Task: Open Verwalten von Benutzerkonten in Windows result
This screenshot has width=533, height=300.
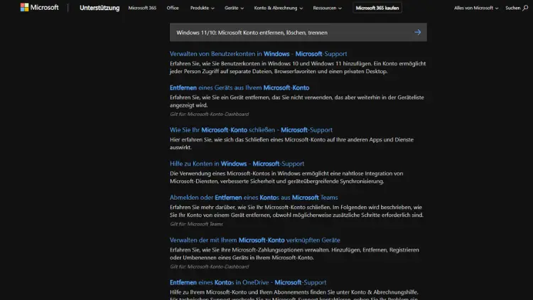Action: [259, 54]
